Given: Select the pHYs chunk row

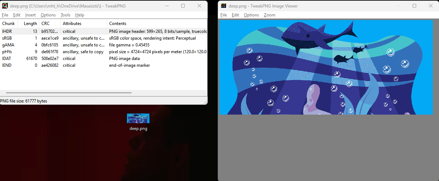Looking at the screenshot, I should click(103, 52).
